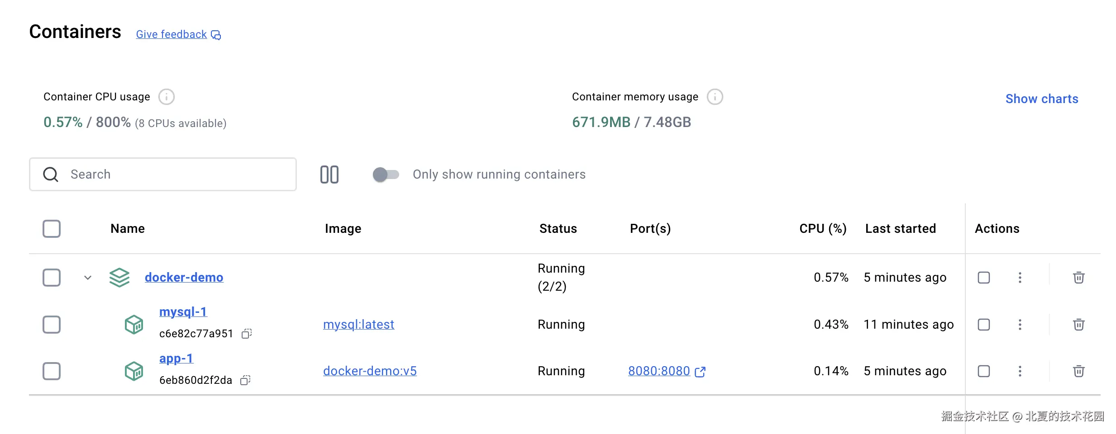
Task: Toggle only show running containers
Action: click(x=386, y=175)
